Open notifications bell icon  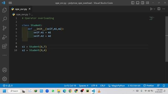pos(164,86)
